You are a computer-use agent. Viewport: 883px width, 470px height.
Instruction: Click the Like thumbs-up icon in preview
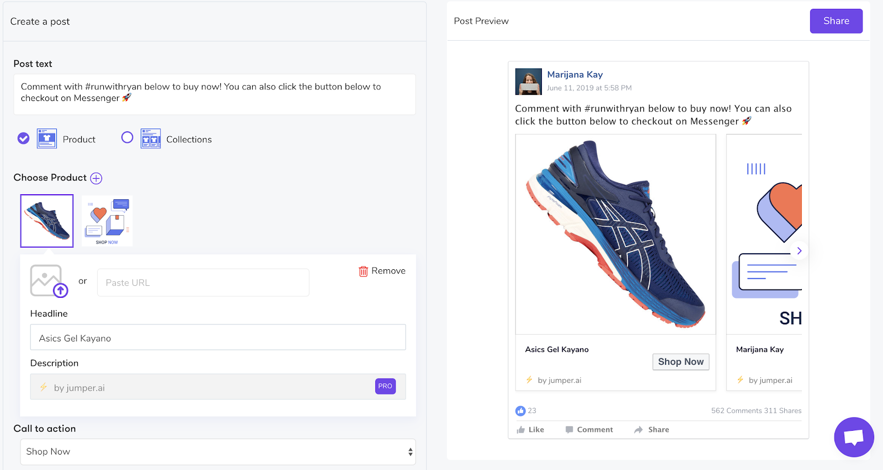pos(521,430)
